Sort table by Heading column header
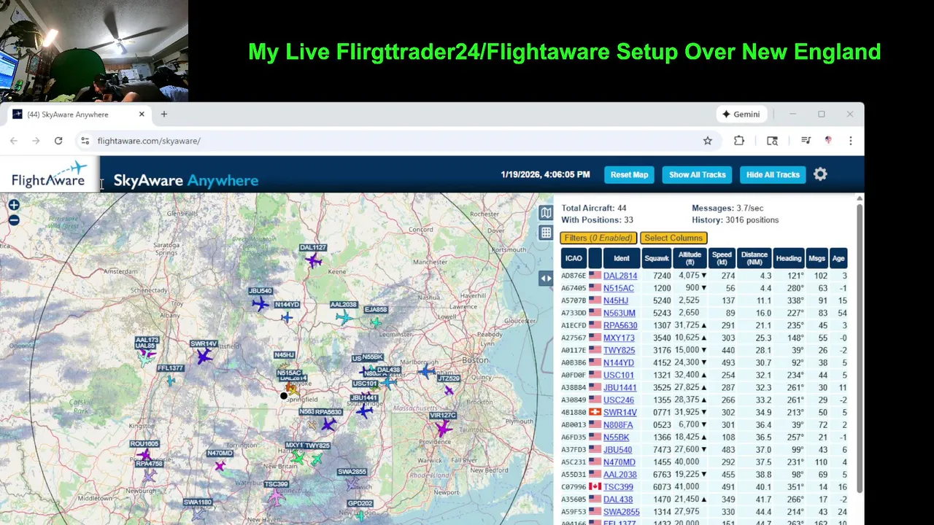 (x=789, y=258)
